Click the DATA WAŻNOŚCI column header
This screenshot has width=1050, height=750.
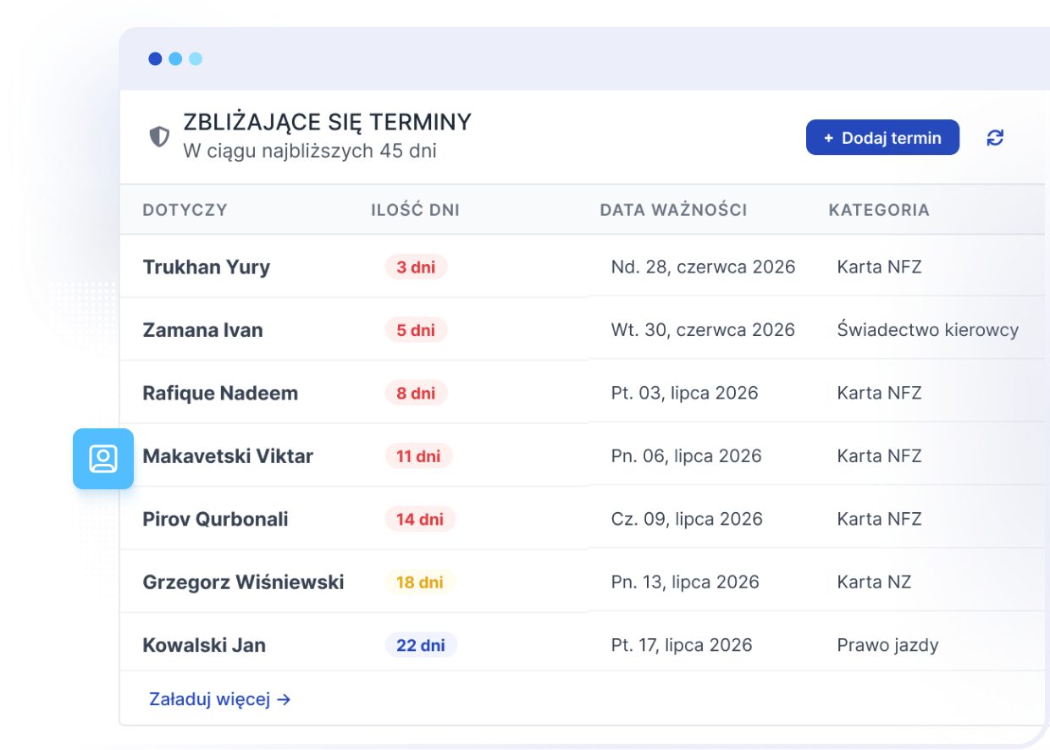click(x=673, y=210)
